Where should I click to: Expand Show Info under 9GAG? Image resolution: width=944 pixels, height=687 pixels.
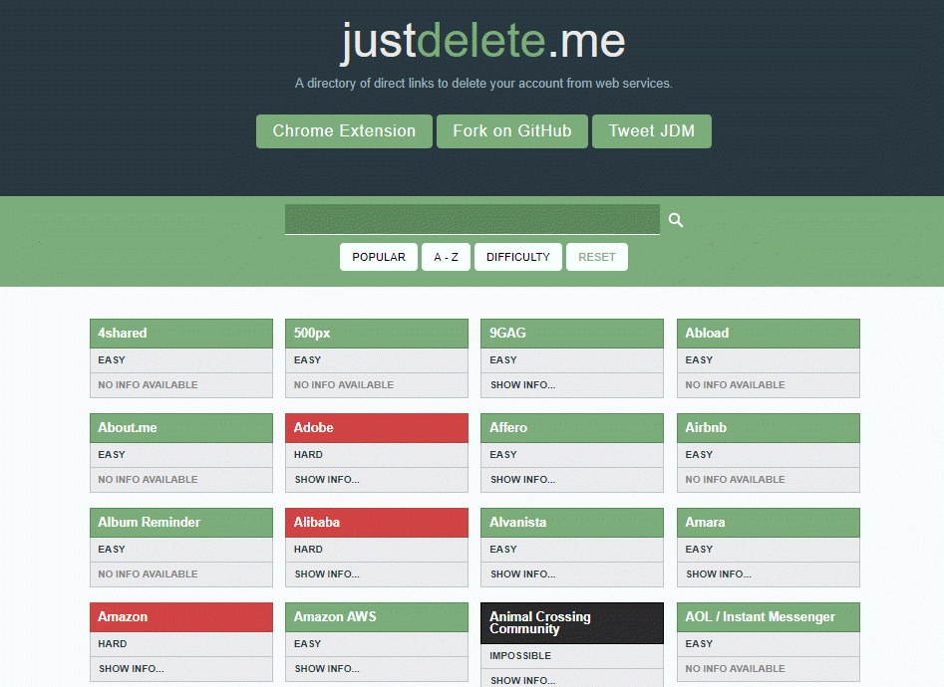coord(522,385)
